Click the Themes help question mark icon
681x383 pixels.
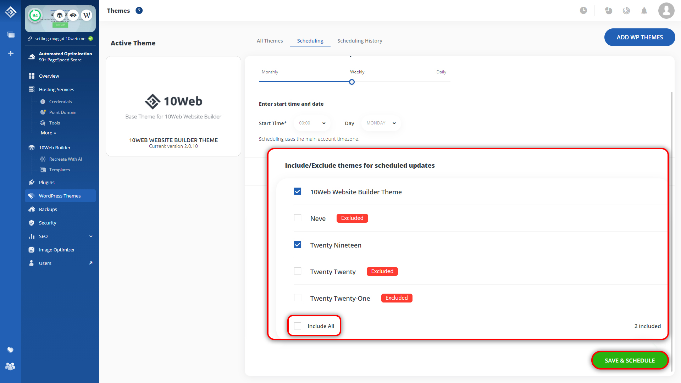point(139,11)
